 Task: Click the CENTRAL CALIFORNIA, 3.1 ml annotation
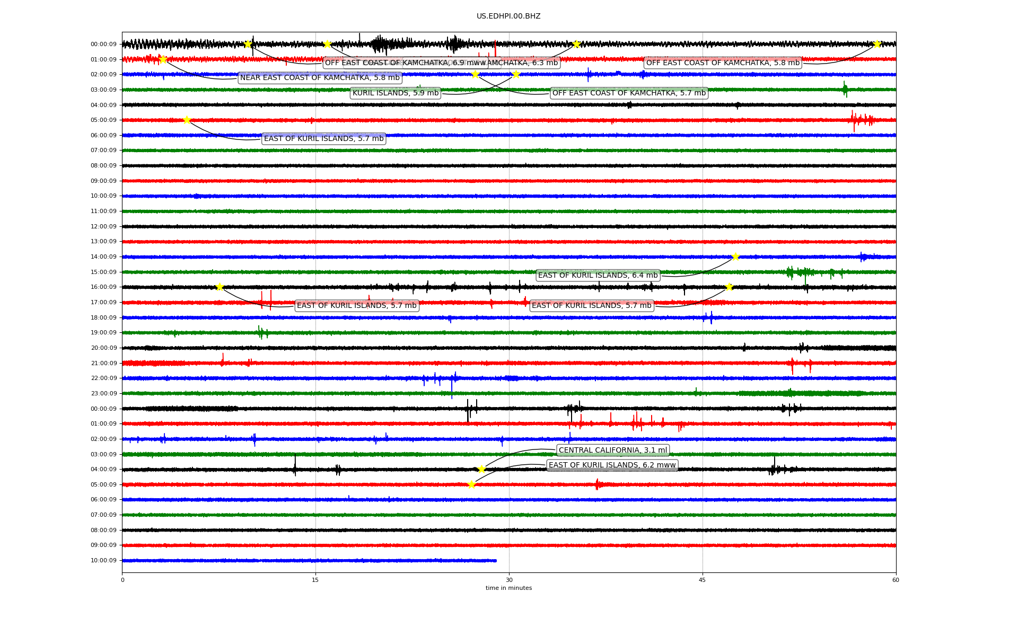click(613, 450)
